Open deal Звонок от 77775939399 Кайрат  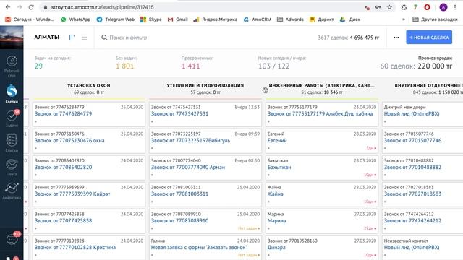tap(72, 194)
